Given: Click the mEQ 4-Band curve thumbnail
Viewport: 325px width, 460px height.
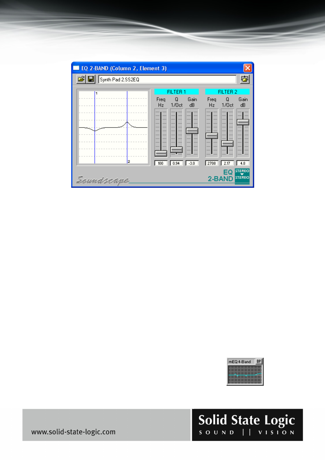Looking at the screenshot, I should coord(245,375).
